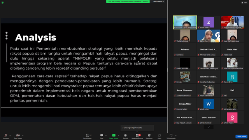Image resolution: width=249 pixels, height=140 pixels.
Task: Open Whiteboards
Action: click(x=171, y=136)
